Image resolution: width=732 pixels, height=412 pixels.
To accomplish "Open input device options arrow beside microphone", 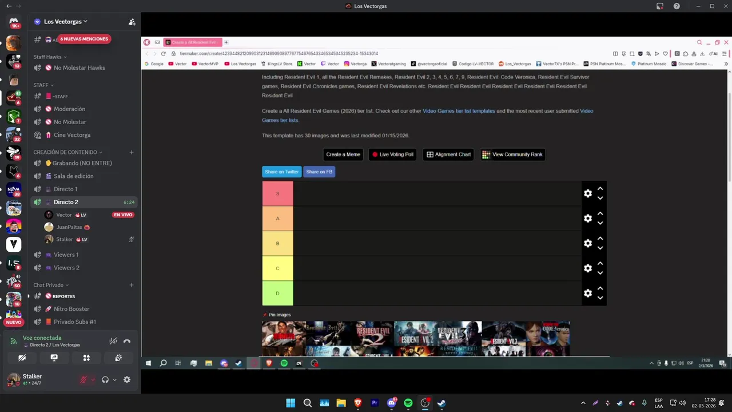I will click(93, 379).
